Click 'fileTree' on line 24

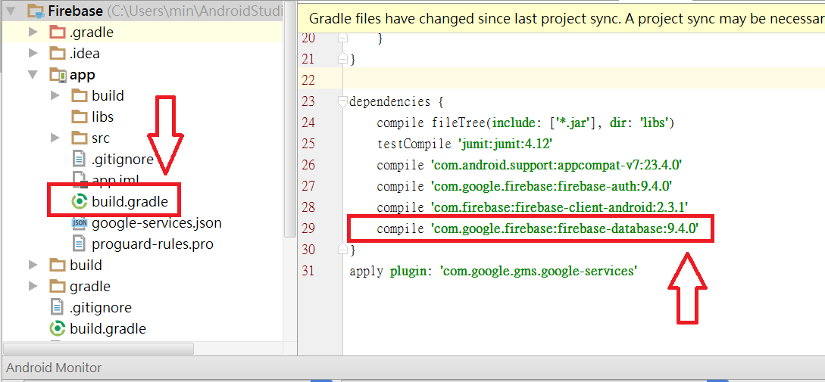tap(458, 123)
